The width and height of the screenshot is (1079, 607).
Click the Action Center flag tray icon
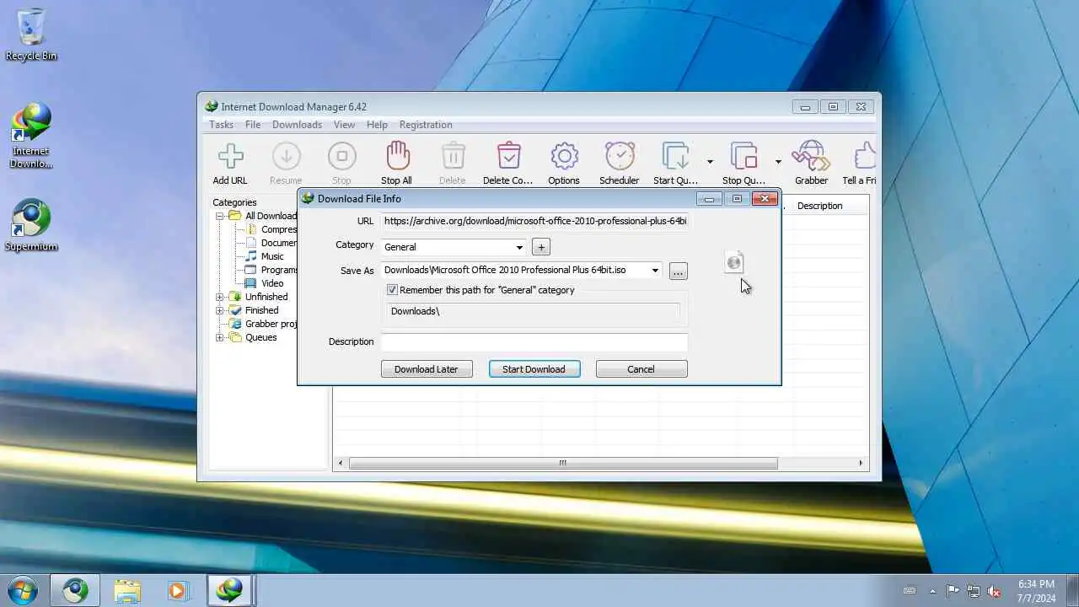953,591
